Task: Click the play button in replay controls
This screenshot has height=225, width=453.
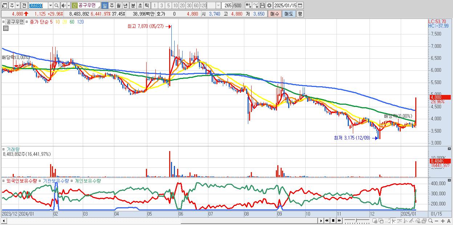Action: 321,221
